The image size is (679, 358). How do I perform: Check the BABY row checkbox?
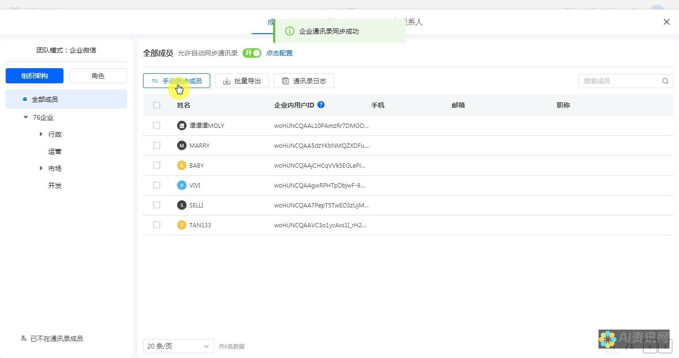157,165
